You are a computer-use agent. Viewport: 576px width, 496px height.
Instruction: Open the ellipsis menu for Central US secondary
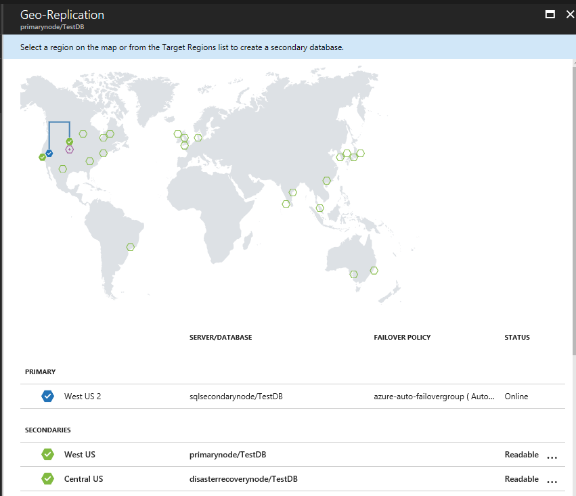click(x=552, y=481)
